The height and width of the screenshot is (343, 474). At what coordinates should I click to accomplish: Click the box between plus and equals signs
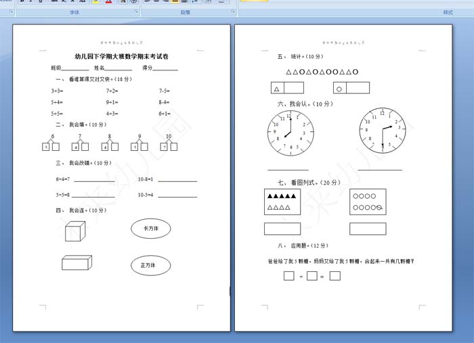(312, 275)
